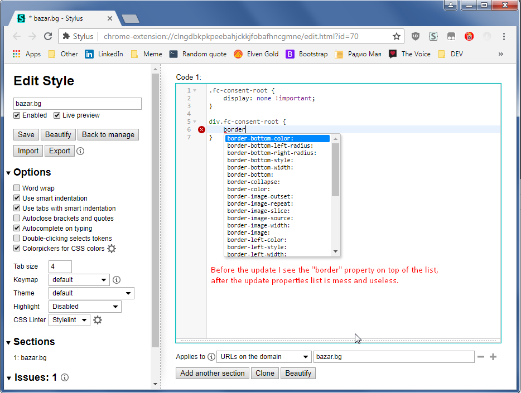The height and width of the screenshot is (393, 521).
Task: Click the info icon next to Export
Action: coord(80,151)
